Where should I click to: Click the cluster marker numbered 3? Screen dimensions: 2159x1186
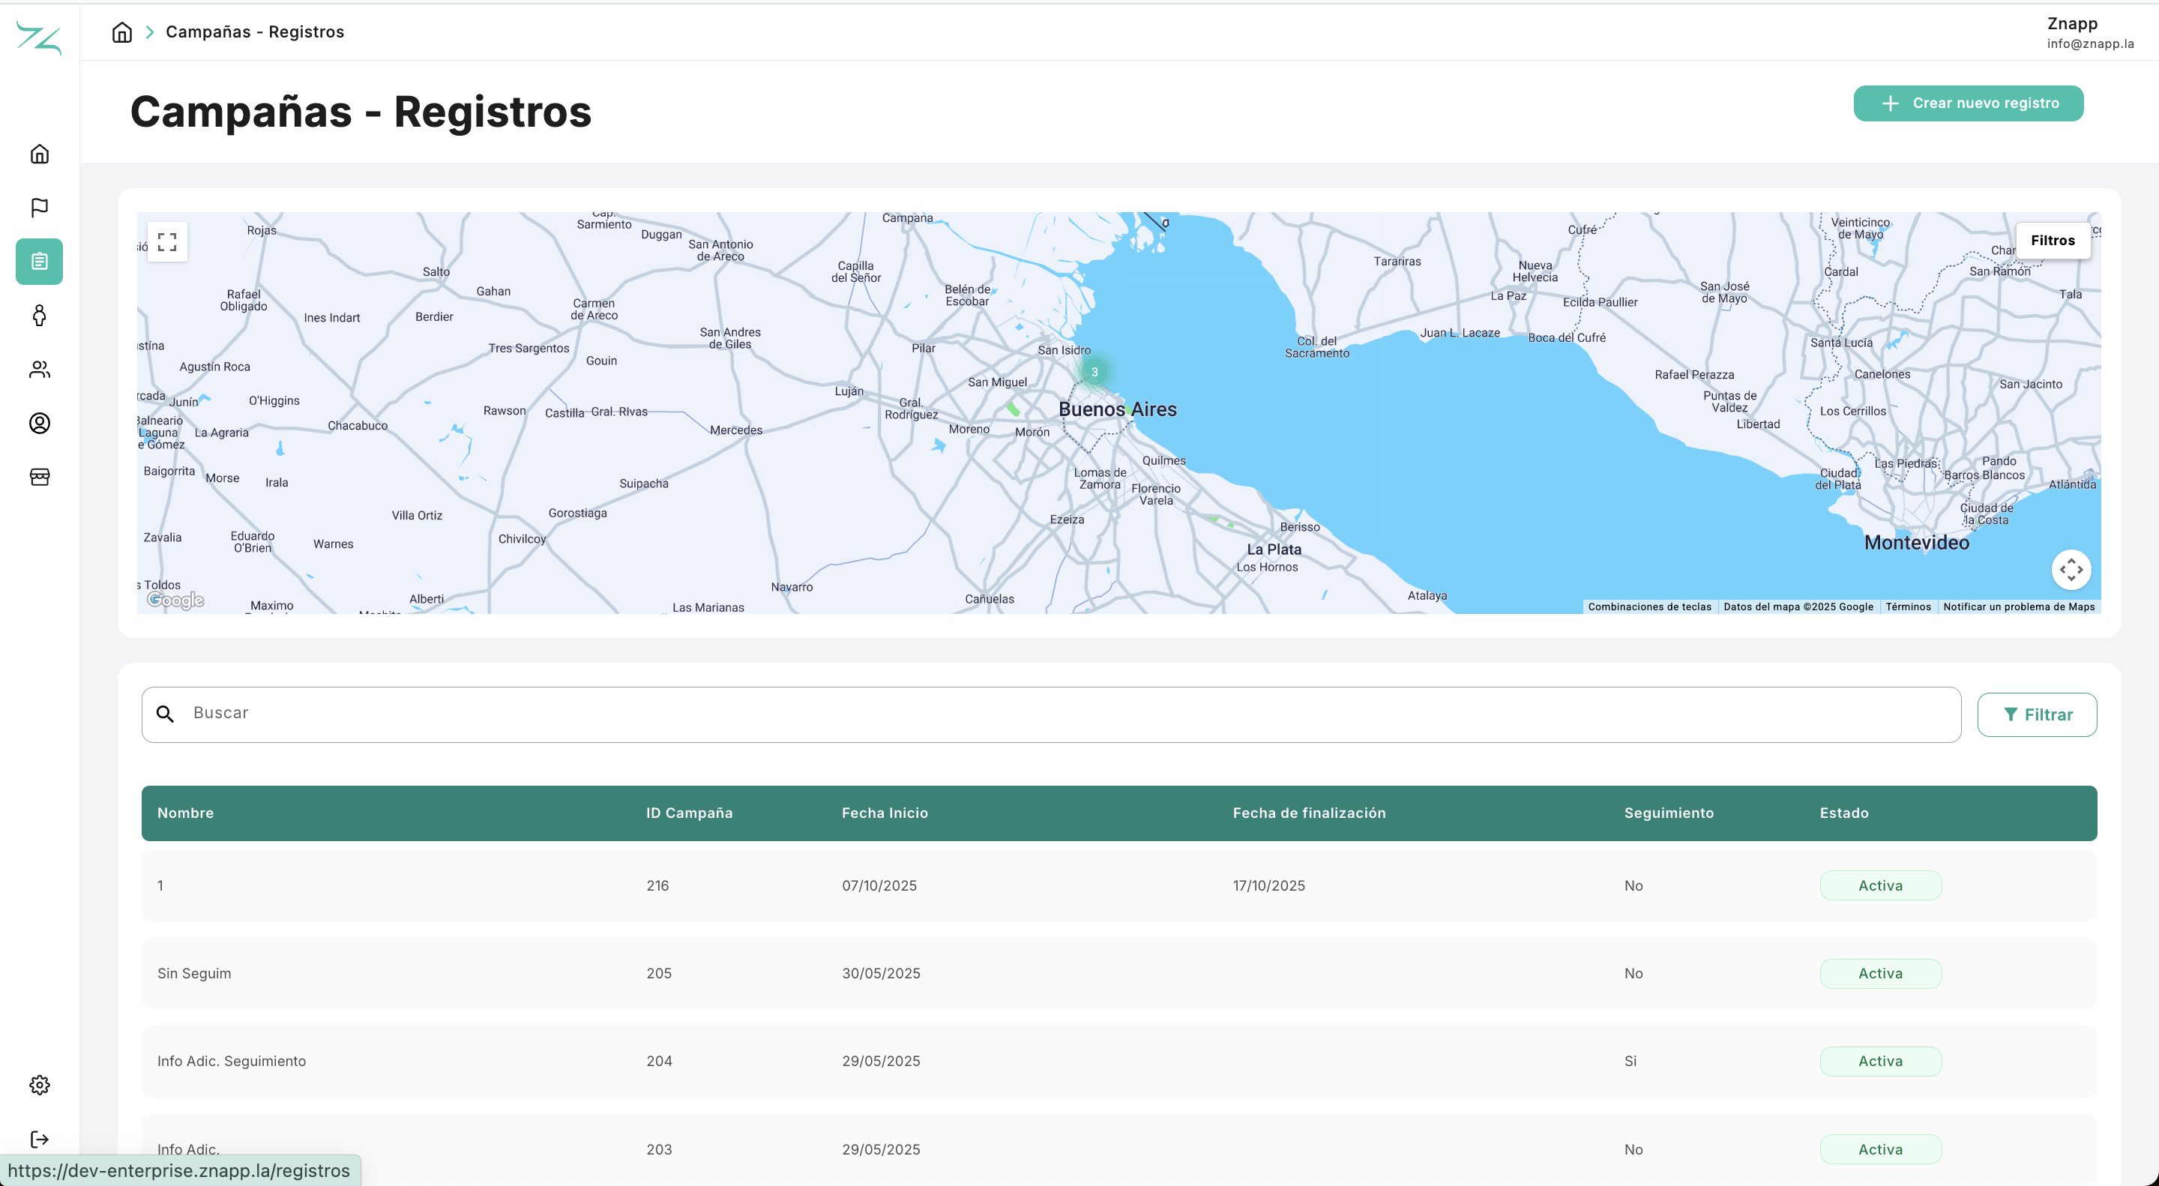pos(1094,372)
